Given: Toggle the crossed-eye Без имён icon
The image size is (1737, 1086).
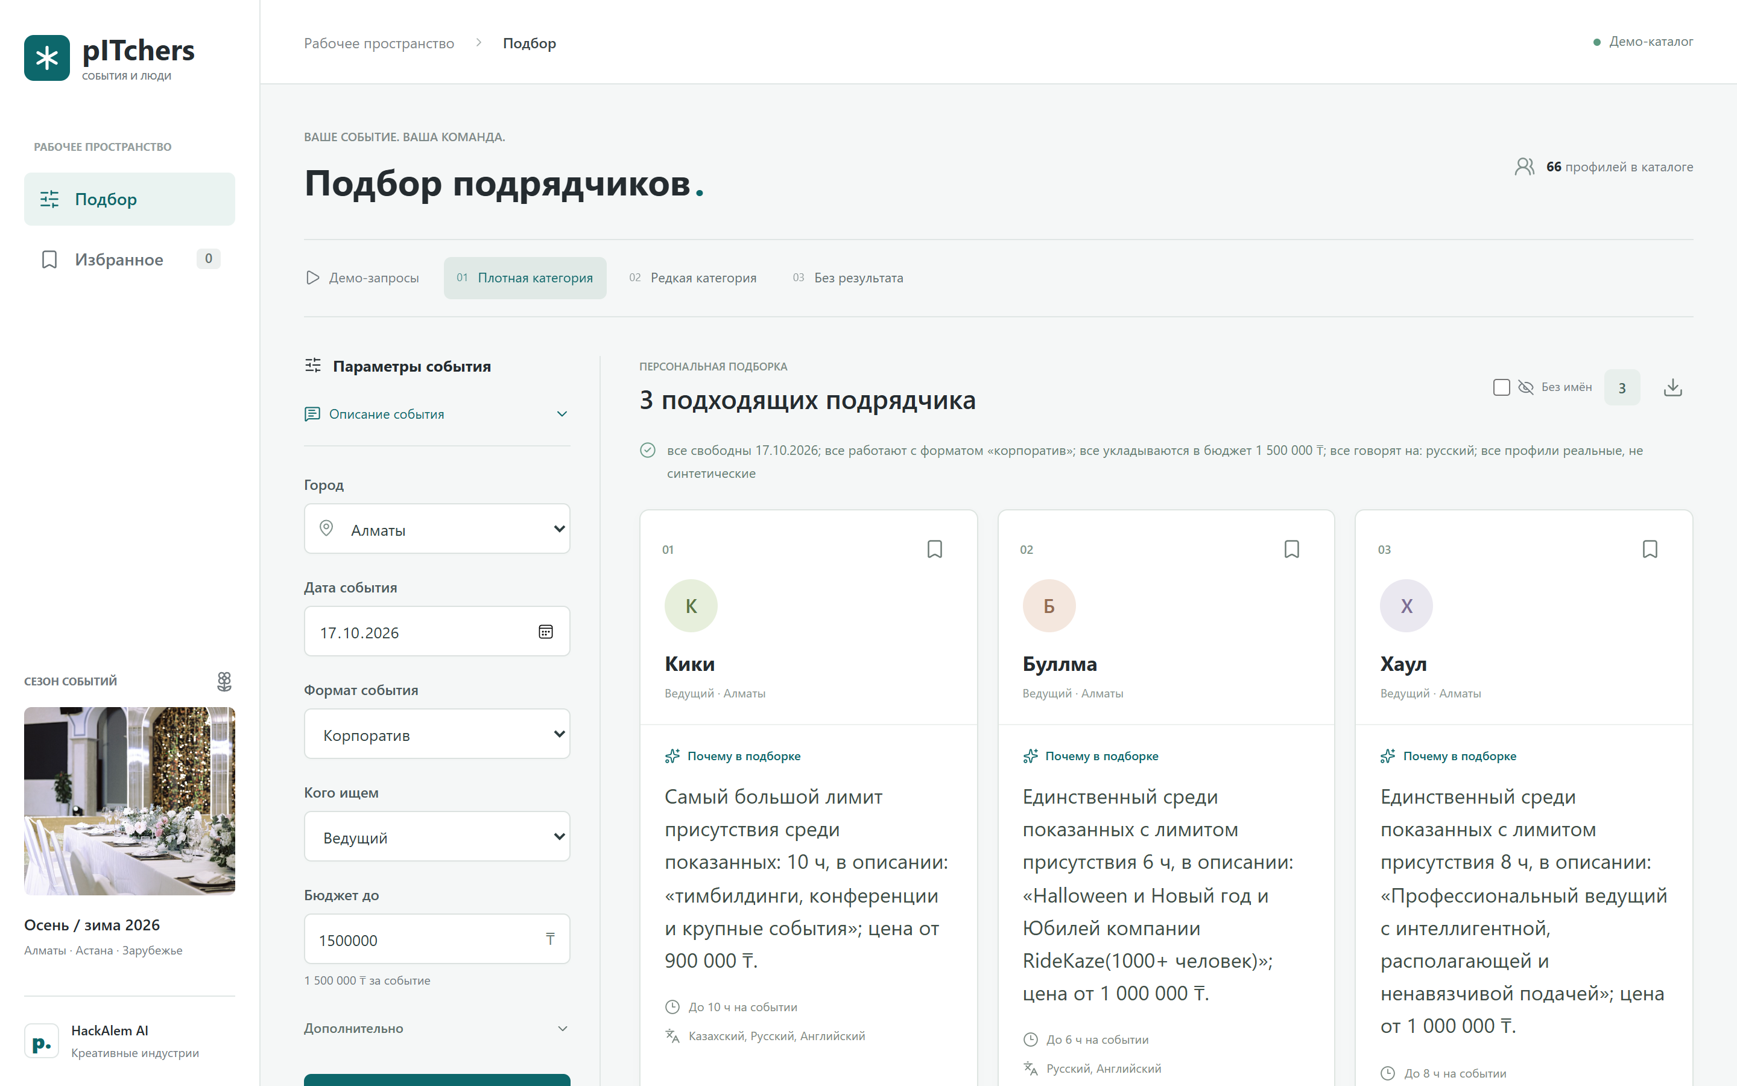Looking at the screenshot, I should click(1526, 387).
